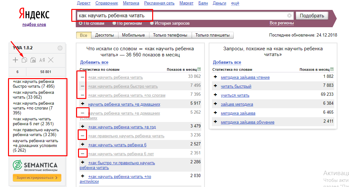The width and height of the screenshot is (349, 187).
Task: Switch to 'Десктопы' tab
Action: (105, 35)
